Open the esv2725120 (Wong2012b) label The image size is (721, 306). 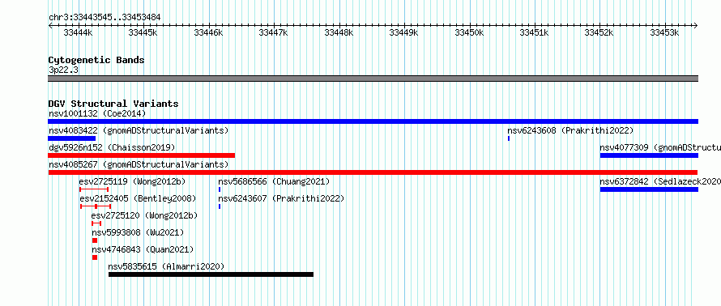pyautogui.click(x=144, y=215)
